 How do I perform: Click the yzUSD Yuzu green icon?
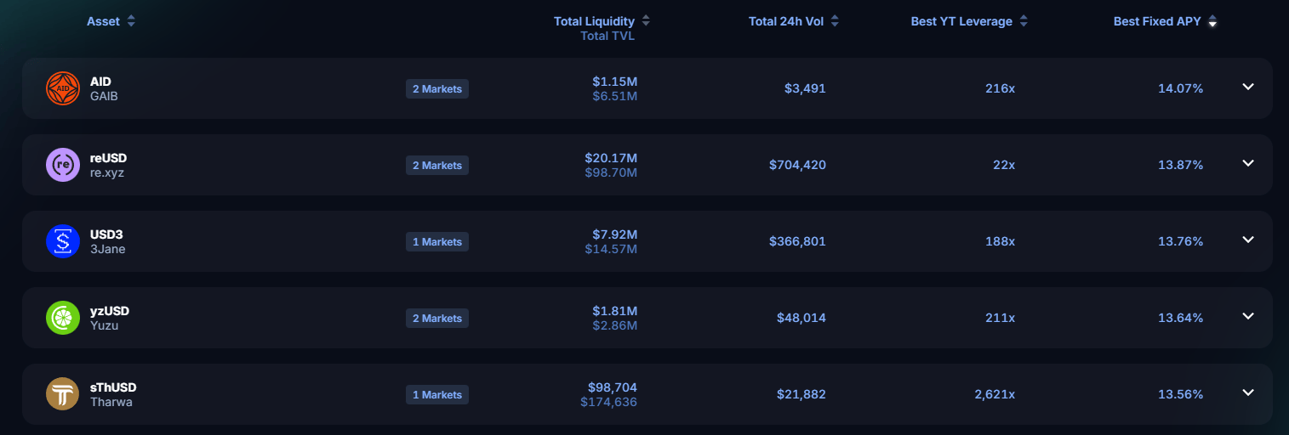pyautogui.click(x=63, y=318)
